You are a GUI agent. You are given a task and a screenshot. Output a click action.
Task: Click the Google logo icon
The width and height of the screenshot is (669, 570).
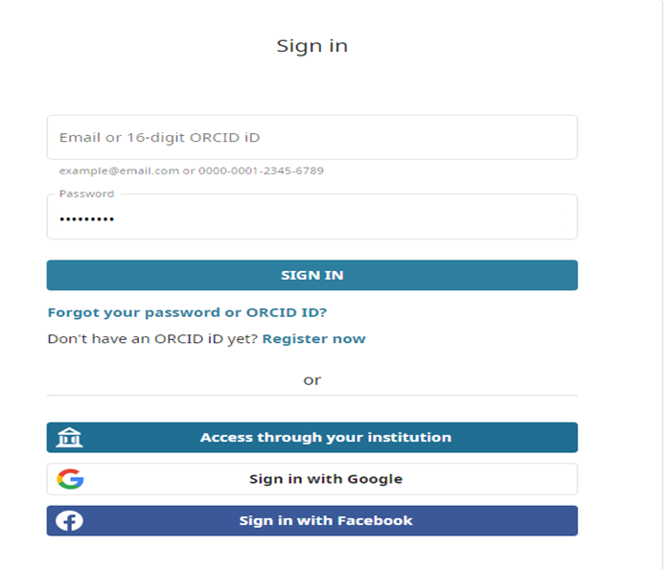pyautogui.click(x=70, y=479)
